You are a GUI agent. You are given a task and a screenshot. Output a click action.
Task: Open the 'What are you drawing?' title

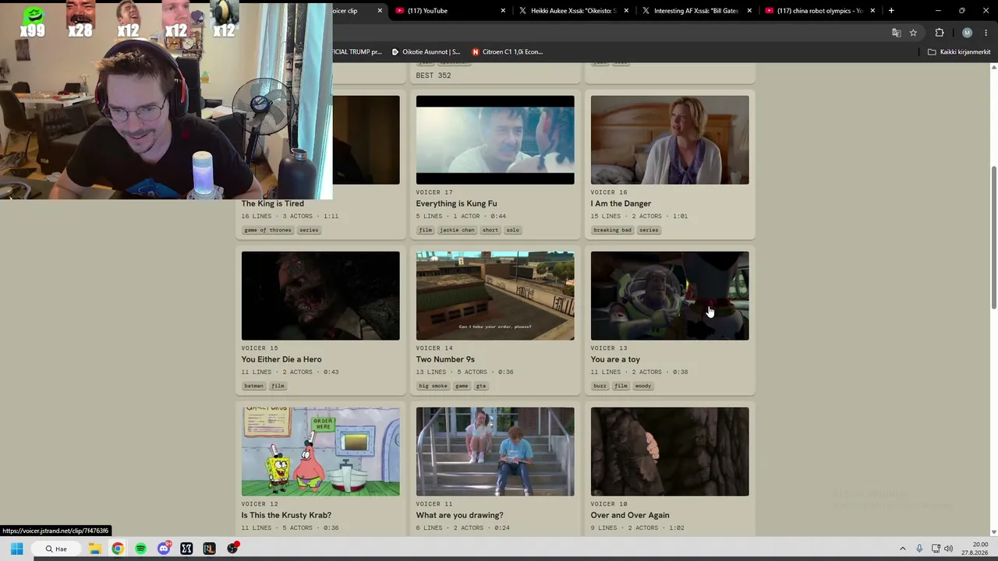(459, 515)
